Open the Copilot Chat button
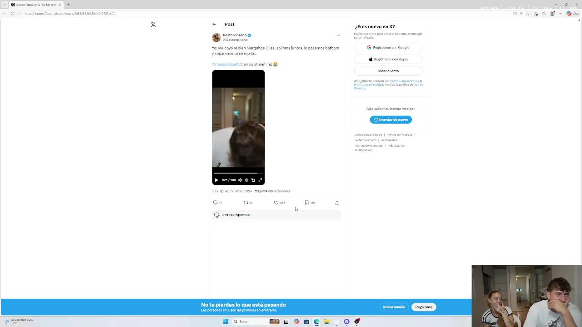Image resolution: width=582 pixels, height=327 pixels. pyautogui.click(x=572, y=14)
